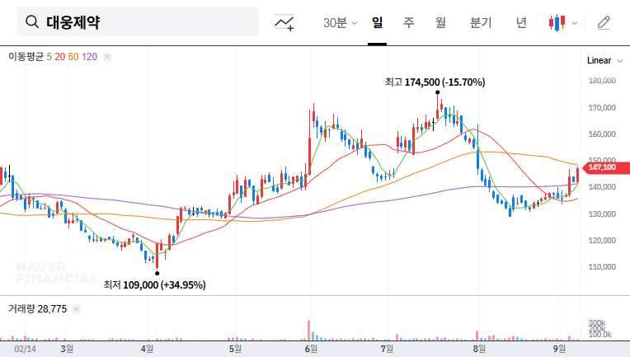This screenshot has width=630, height=357.
Task: Remove the 이동평균 indicator with its X
Action: click(107, 57)
